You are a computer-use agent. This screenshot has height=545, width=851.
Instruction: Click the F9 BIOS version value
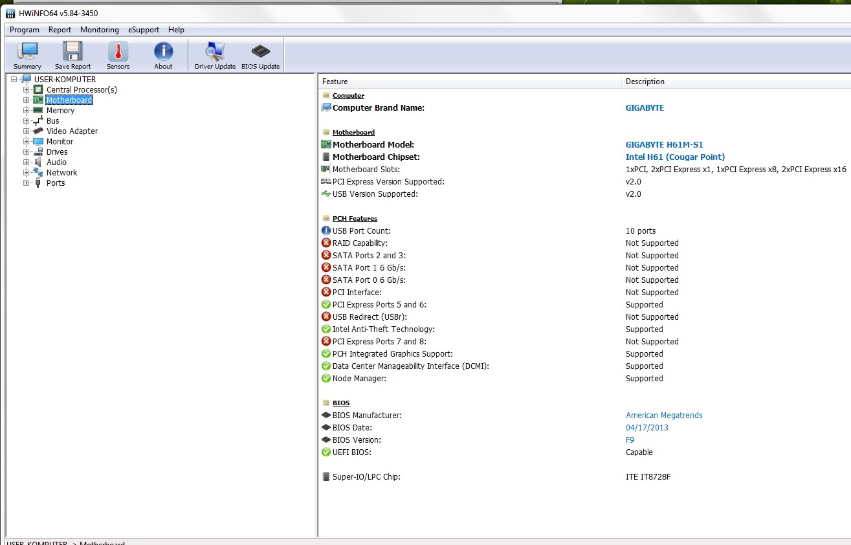click(x=630, y=440)
